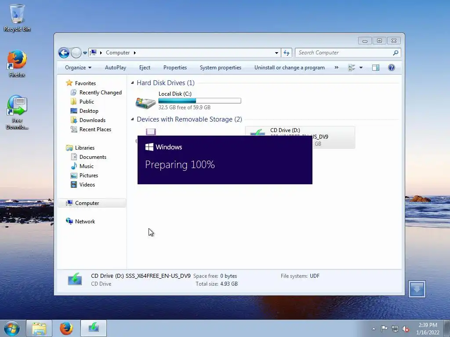450x337 pixels.
Task: Open Downloads in Favorites
Action: [x=92, y=120]
